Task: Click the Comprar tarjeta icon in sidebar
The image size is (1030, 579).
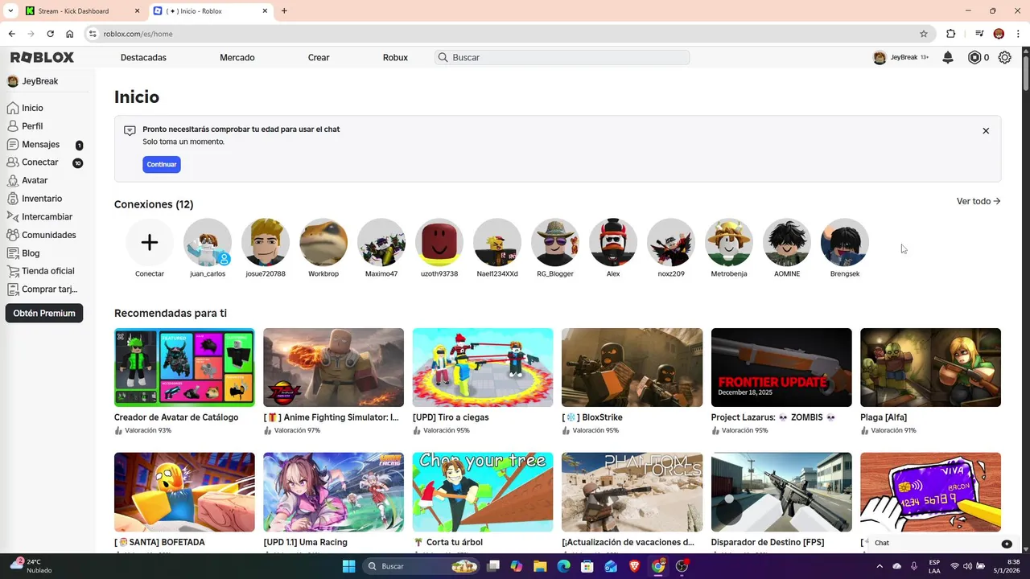Action: [x=13, y=289]
